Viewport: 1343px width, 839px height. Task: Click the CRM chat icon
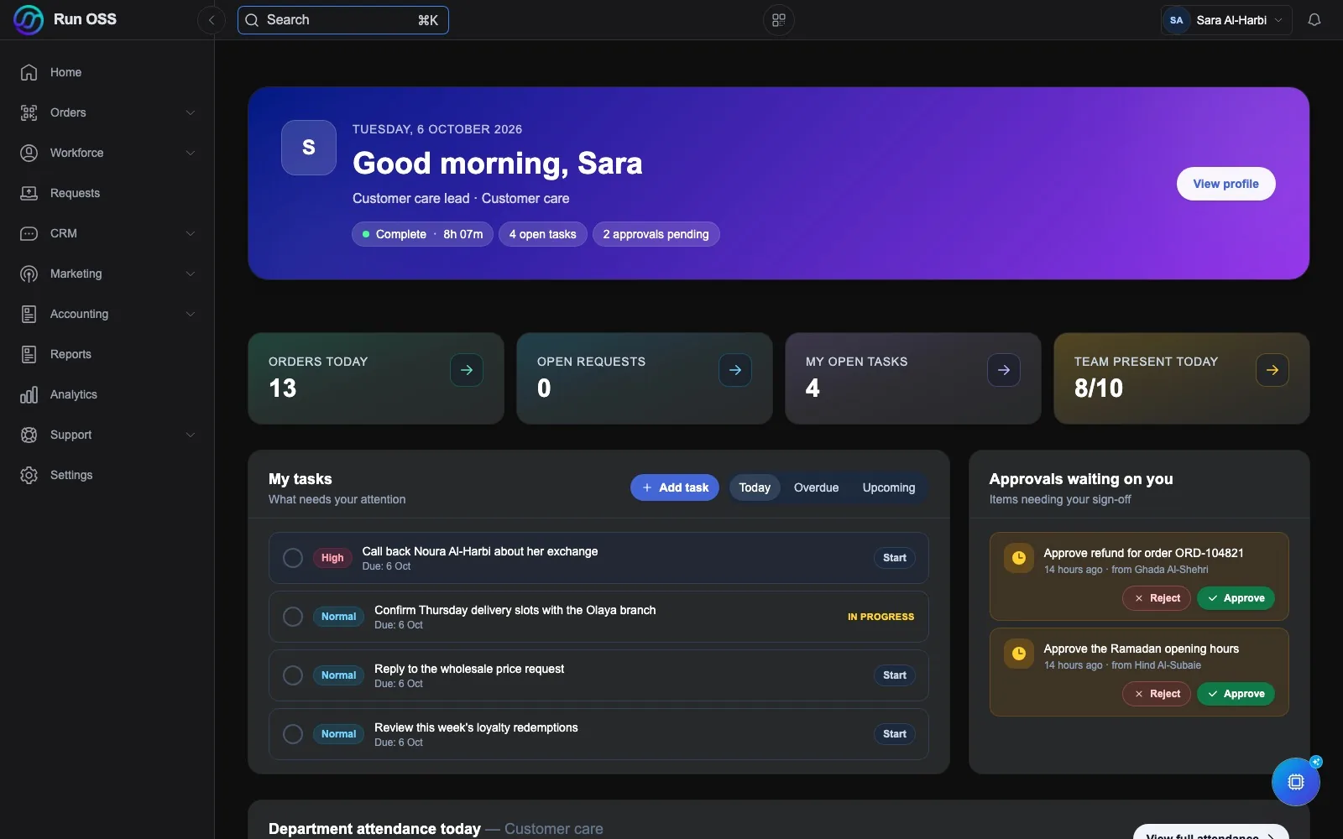point(29,233)
